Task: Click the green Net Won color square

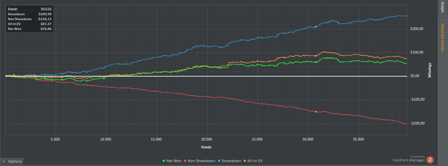Action: pos(164,161)
